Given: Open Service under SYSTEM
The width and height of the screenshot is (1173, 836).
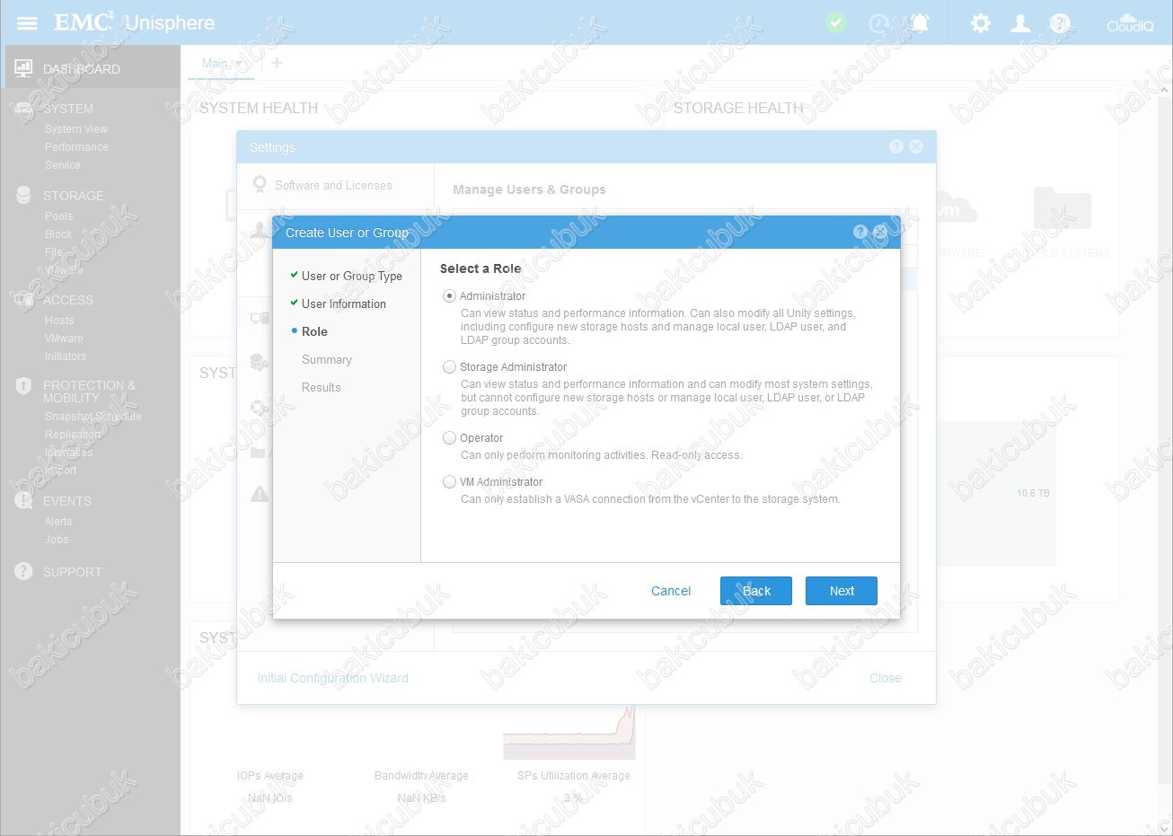Looking at the screenshot, I should pos(63,165).
